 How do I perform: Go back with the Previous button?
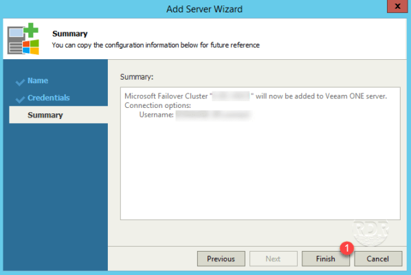[221, 258]
